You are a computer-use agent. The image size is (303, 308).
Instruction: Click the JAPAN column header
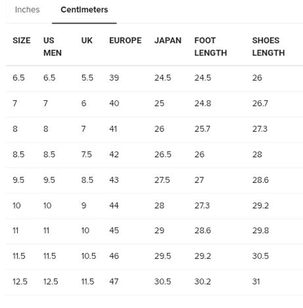(x=168, y=40)
